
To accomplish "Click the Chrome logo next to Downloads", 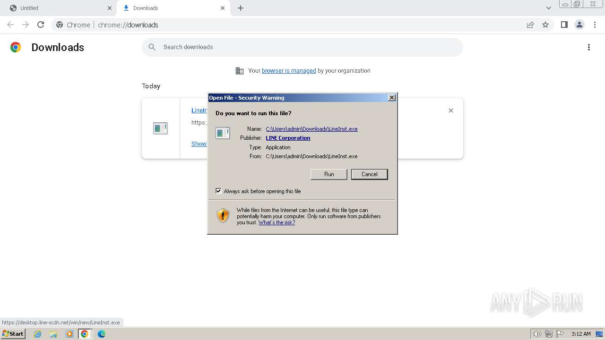I will pos(16,47).
